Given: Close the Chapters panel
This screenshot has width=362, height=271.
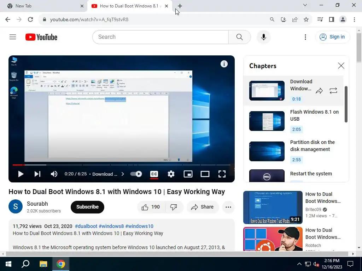Looking at the screenshot, I should (341, 66).
